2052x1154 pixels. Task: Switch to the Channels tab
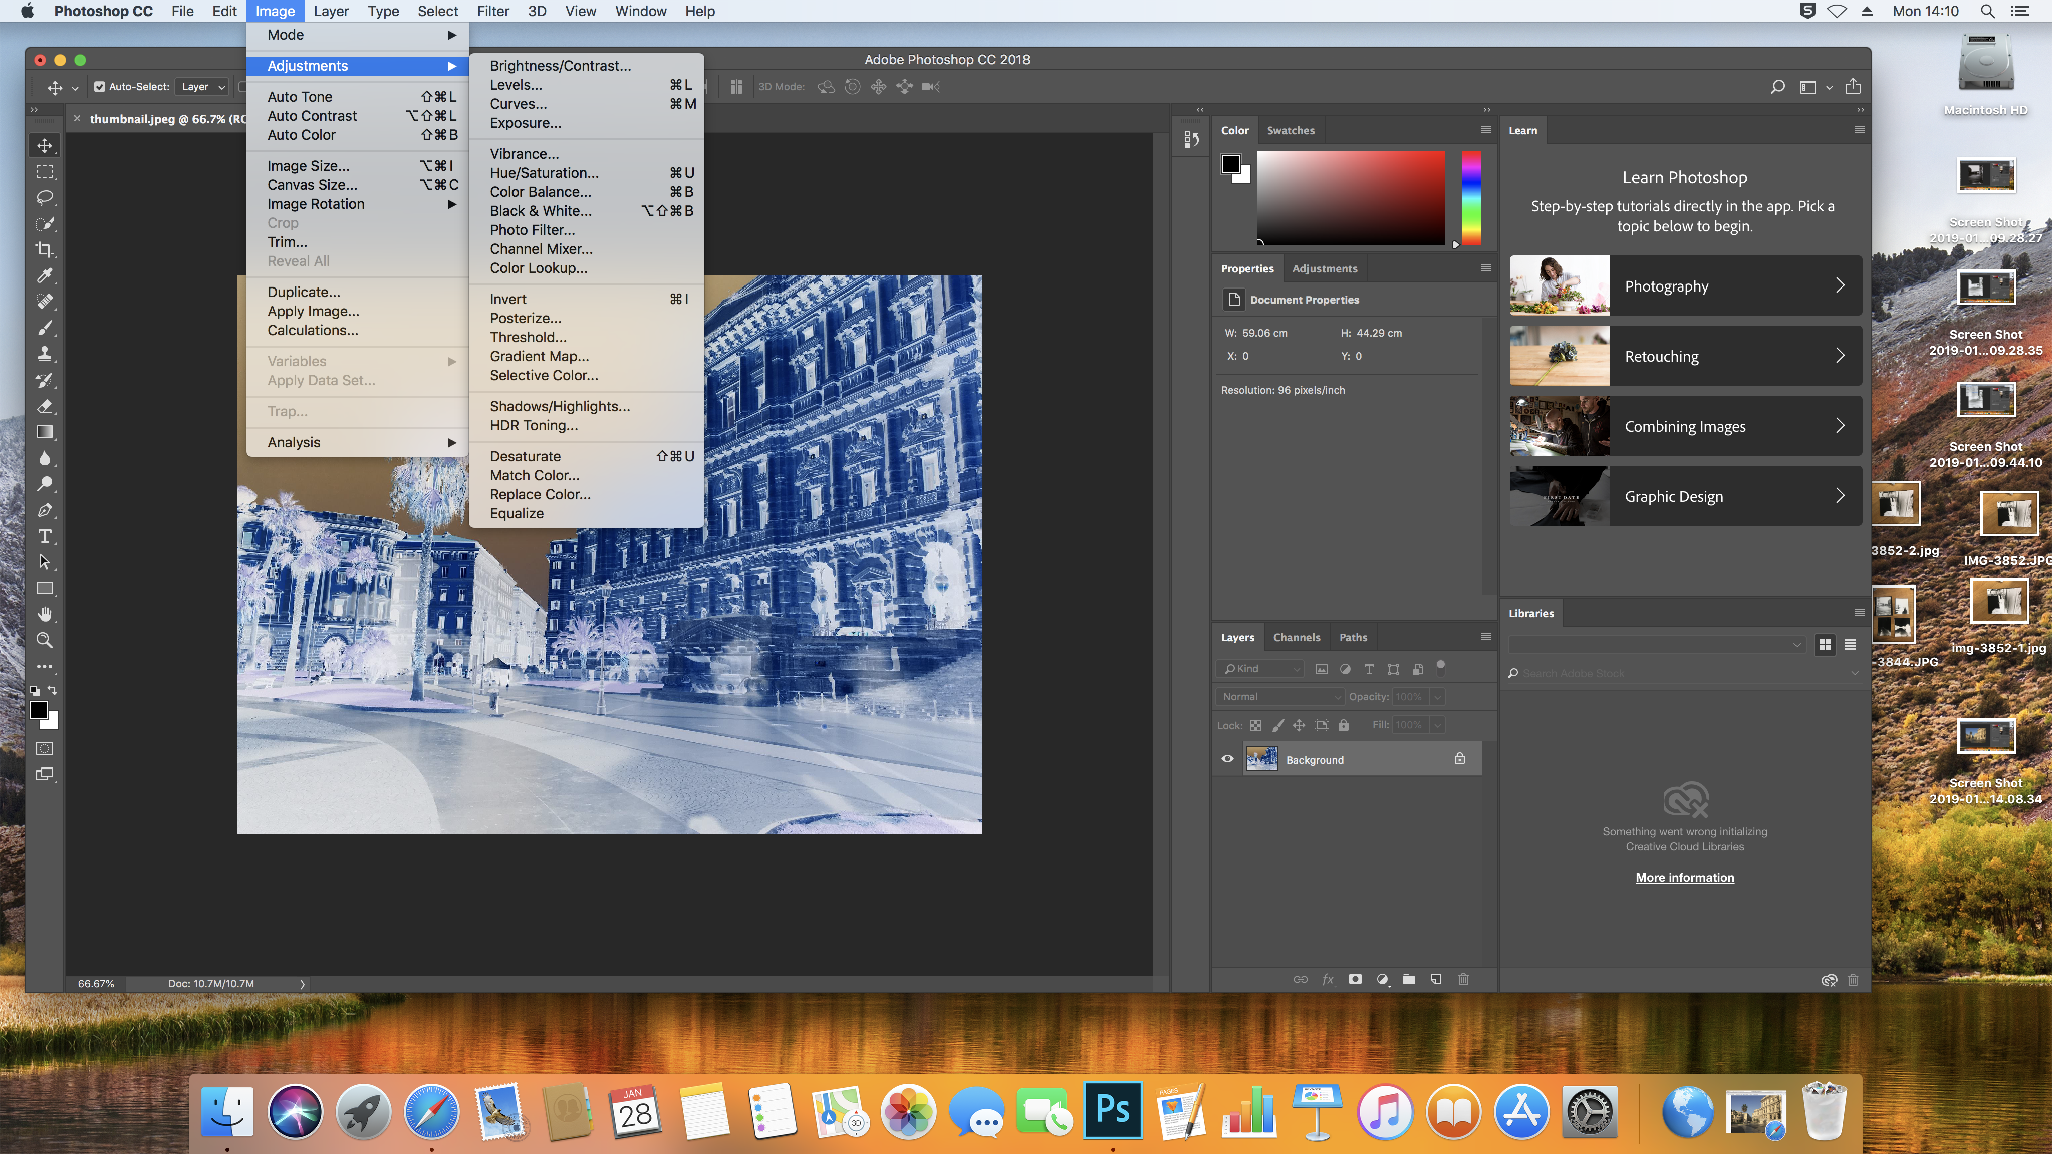(x=1296, y=637)
